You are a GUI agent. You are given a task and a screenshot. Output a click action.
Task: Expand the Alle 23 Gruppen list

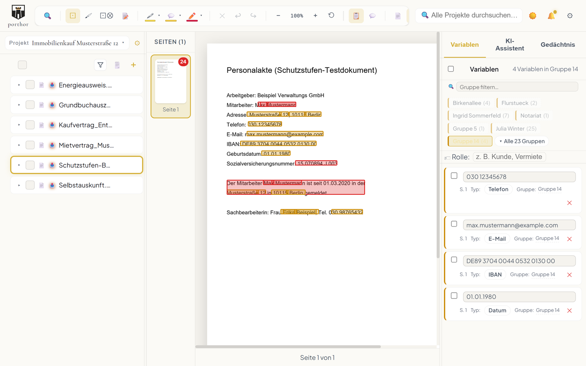(x=522, y=141)
